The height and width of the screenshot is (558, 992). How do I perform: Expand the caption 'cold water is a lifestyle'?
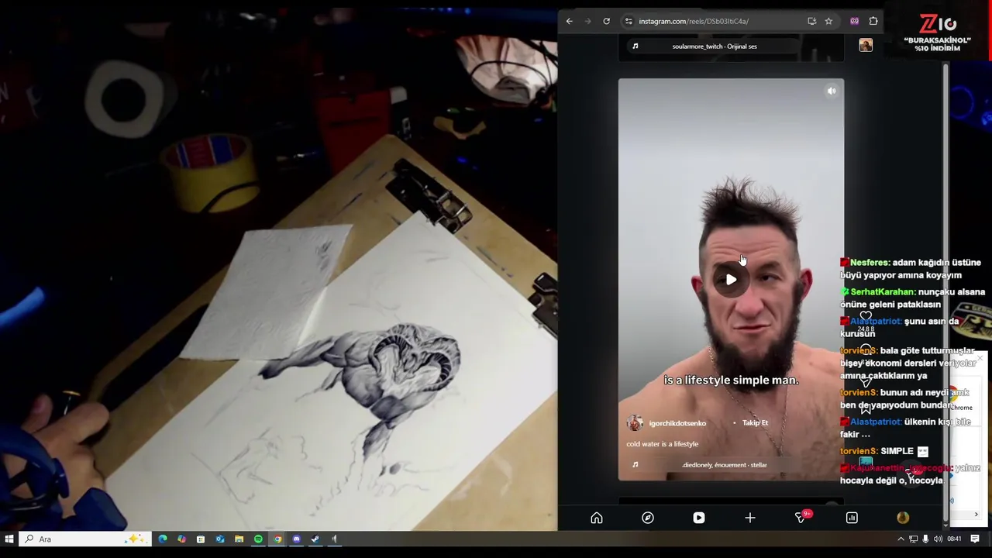coord(662,444)
